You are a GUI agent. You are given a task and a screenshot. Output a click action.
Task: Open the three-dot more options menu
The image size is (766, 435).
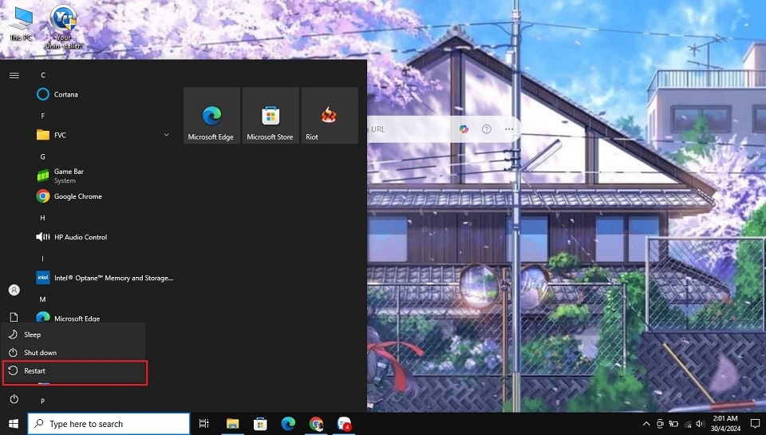(x=509, y=129)
